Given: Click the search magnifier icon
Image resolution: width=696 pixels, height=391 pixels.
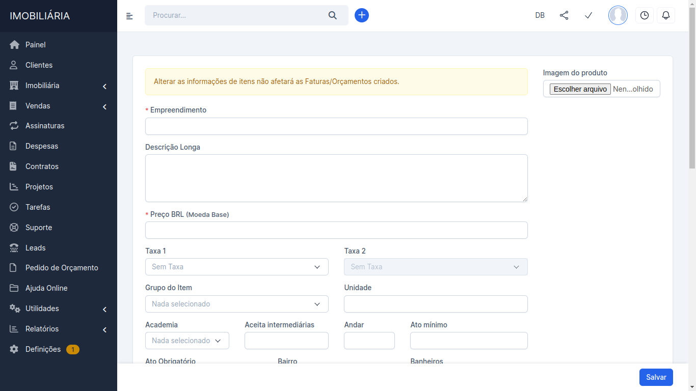Looking at the screenshot, I should pyautogui.click(x=333, y=15).
